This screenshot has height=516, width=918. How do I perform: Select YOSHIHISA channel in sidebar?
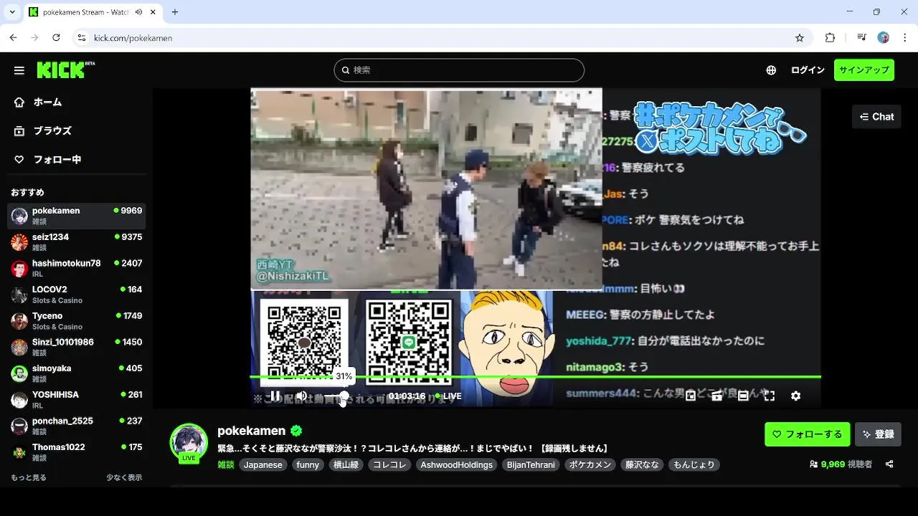point(77,399)
